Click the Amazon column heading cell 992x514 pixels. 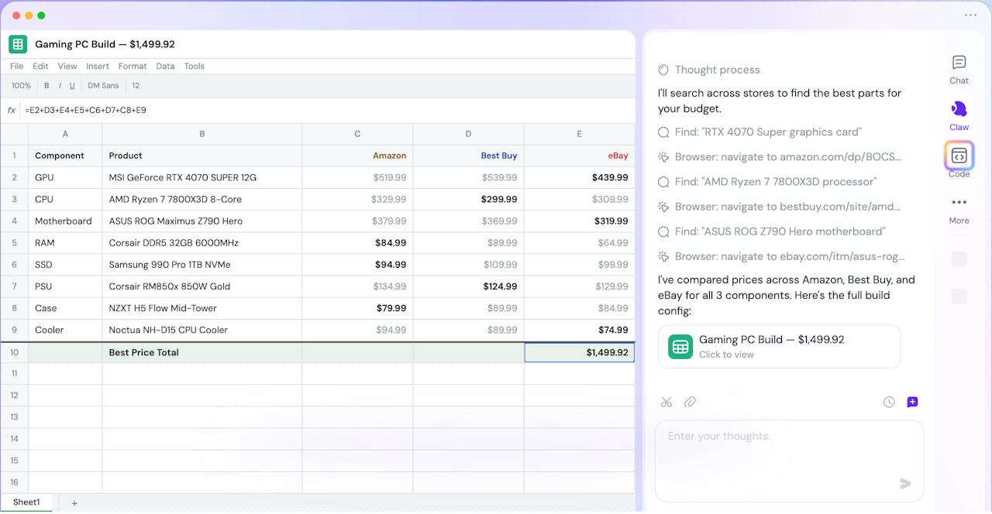click(357, 156)
